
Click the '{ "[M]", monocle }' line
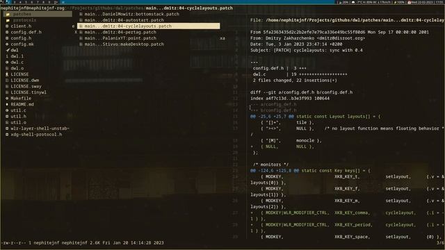coord(291,140)
